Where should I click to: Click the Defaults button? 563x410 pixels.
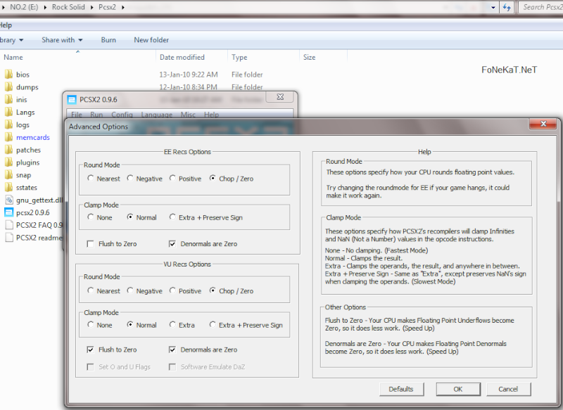(x=401, y=389)
